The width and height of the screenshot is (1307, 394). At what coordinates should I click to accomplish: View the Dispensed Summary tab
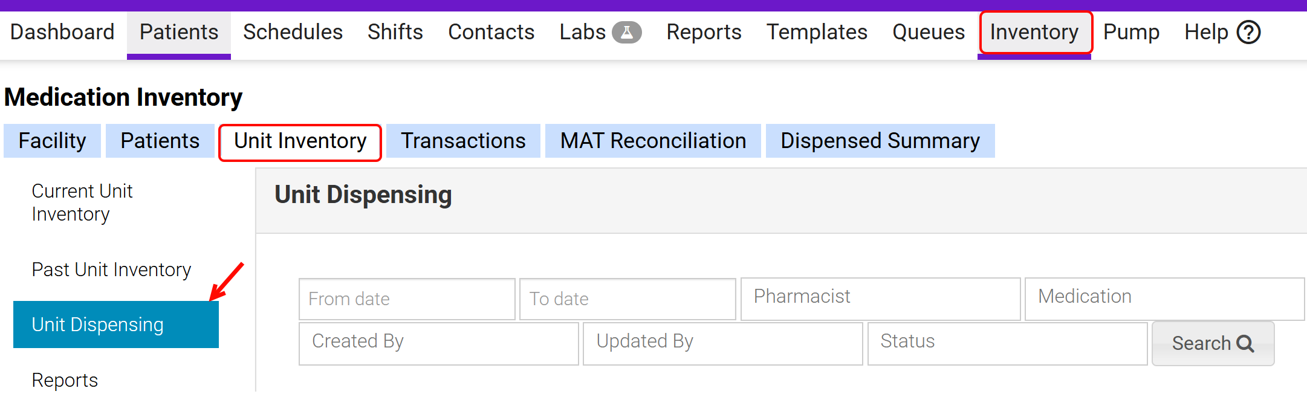pos(880,141)
